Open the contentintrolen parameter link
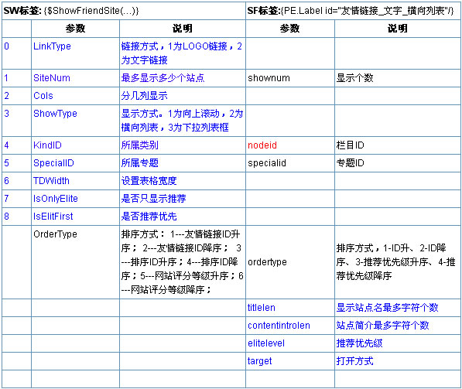This screenshot has height=389, width=462. pyautogui.click(x=279, y=326)
